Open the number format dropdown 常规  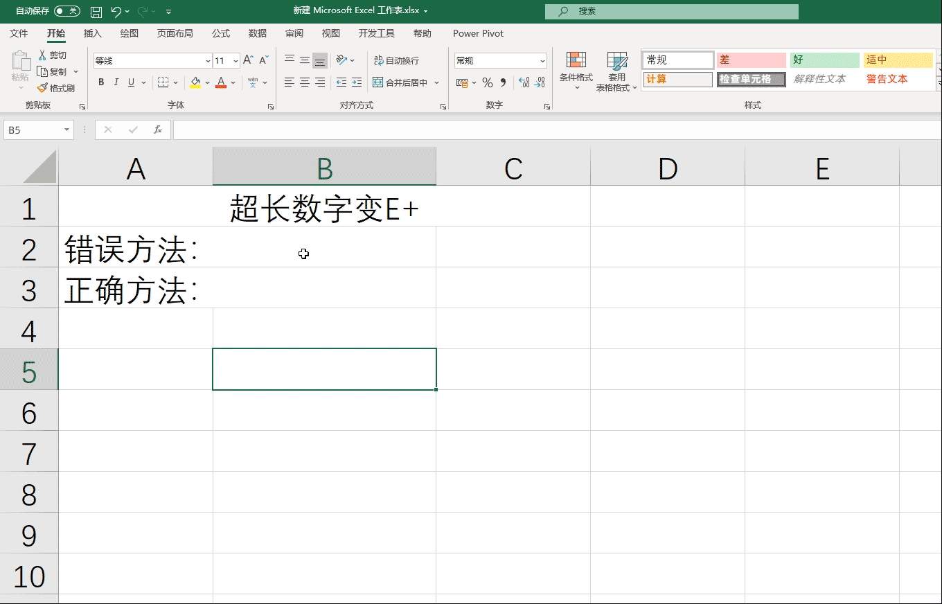click(542, 61)
